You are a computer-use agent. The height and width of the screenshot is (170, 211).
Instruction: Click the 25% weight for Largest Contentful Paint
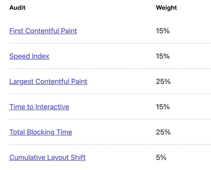point(163,81)
